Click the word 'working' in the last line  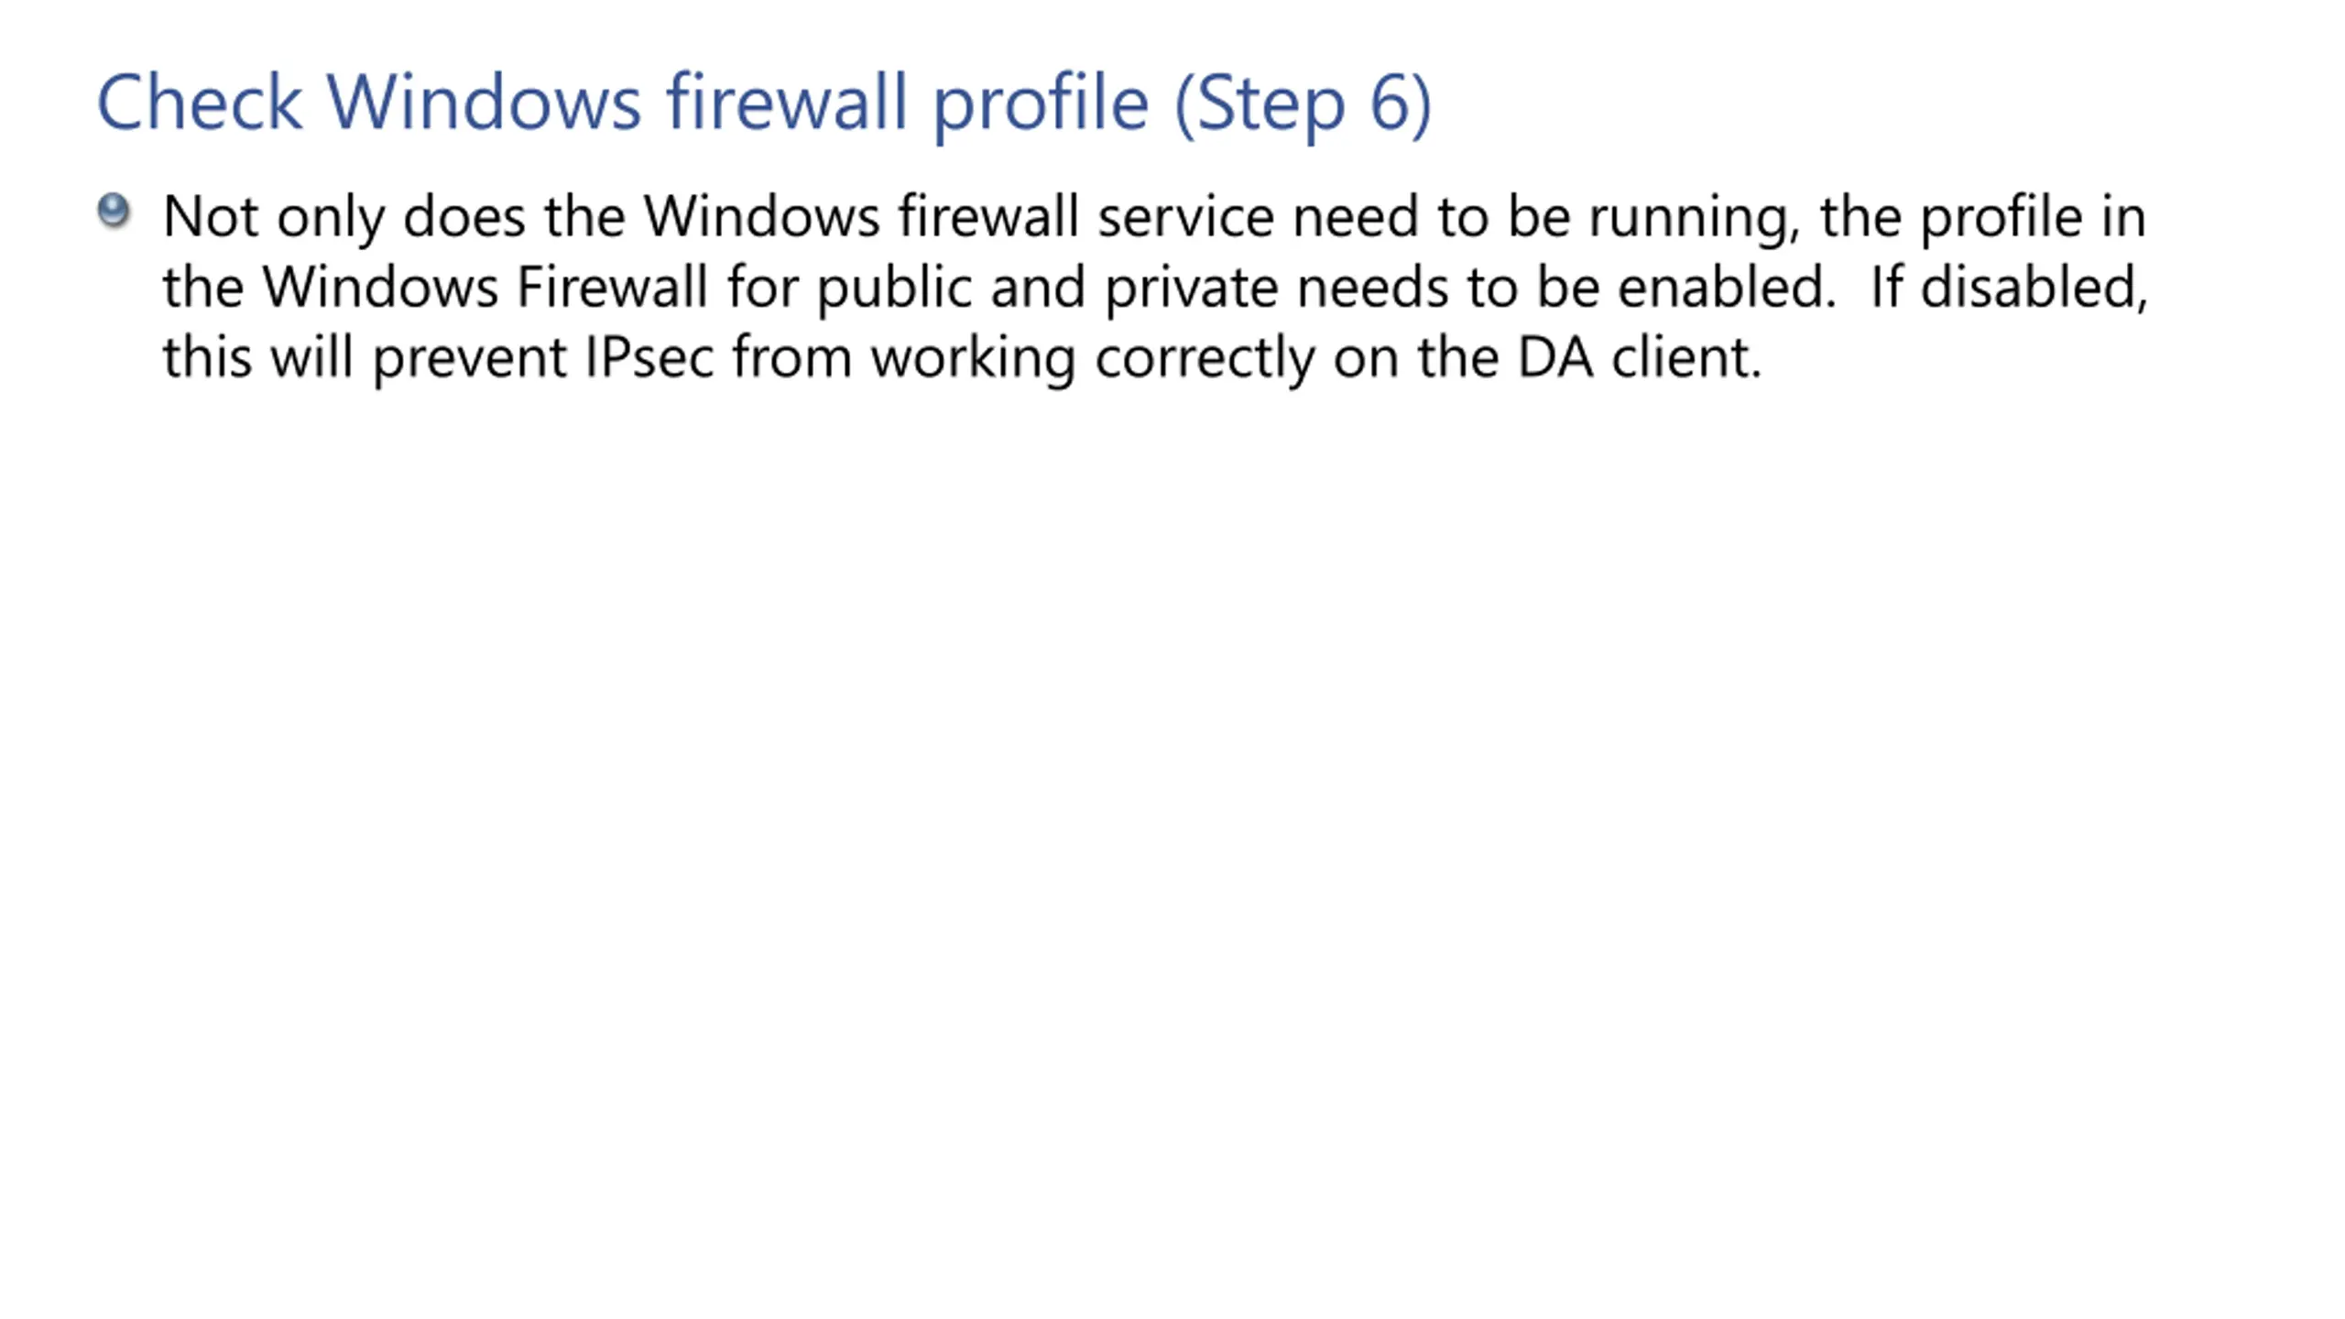974,359
